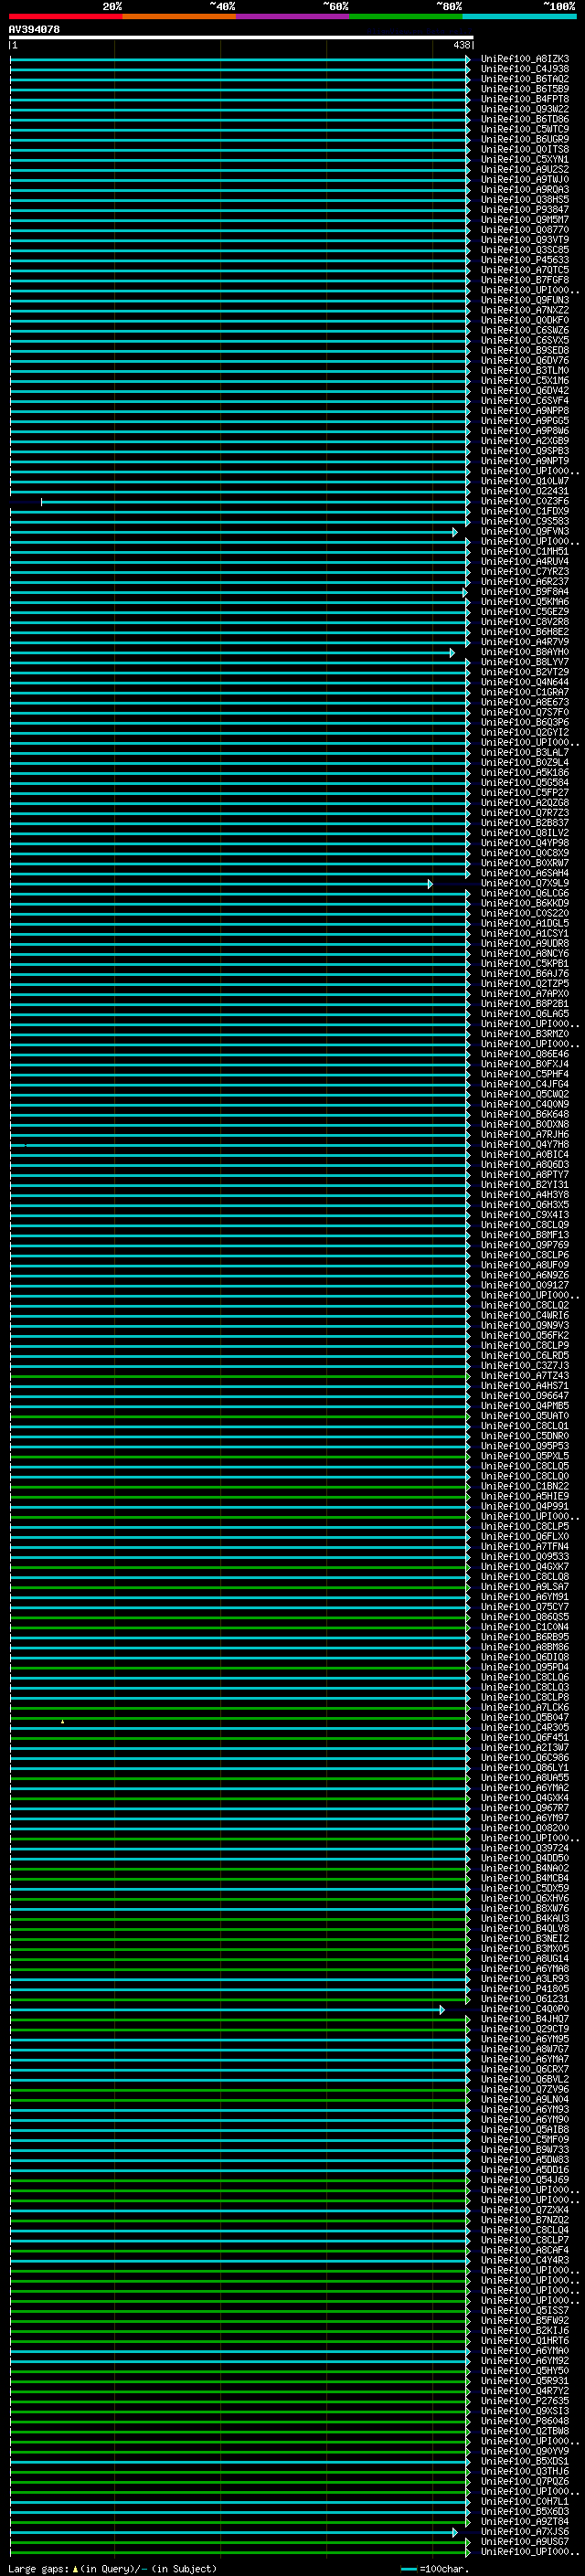Select the UniRef100_O22431 label
Screen dimensions: 585x2576
coord(525,491)
